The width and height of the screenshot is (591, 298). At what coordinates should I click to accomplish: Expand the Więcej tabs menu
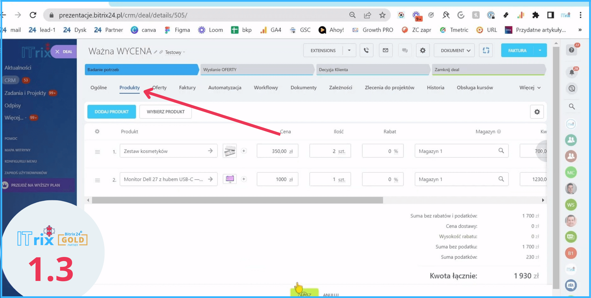tap(530, 88)
